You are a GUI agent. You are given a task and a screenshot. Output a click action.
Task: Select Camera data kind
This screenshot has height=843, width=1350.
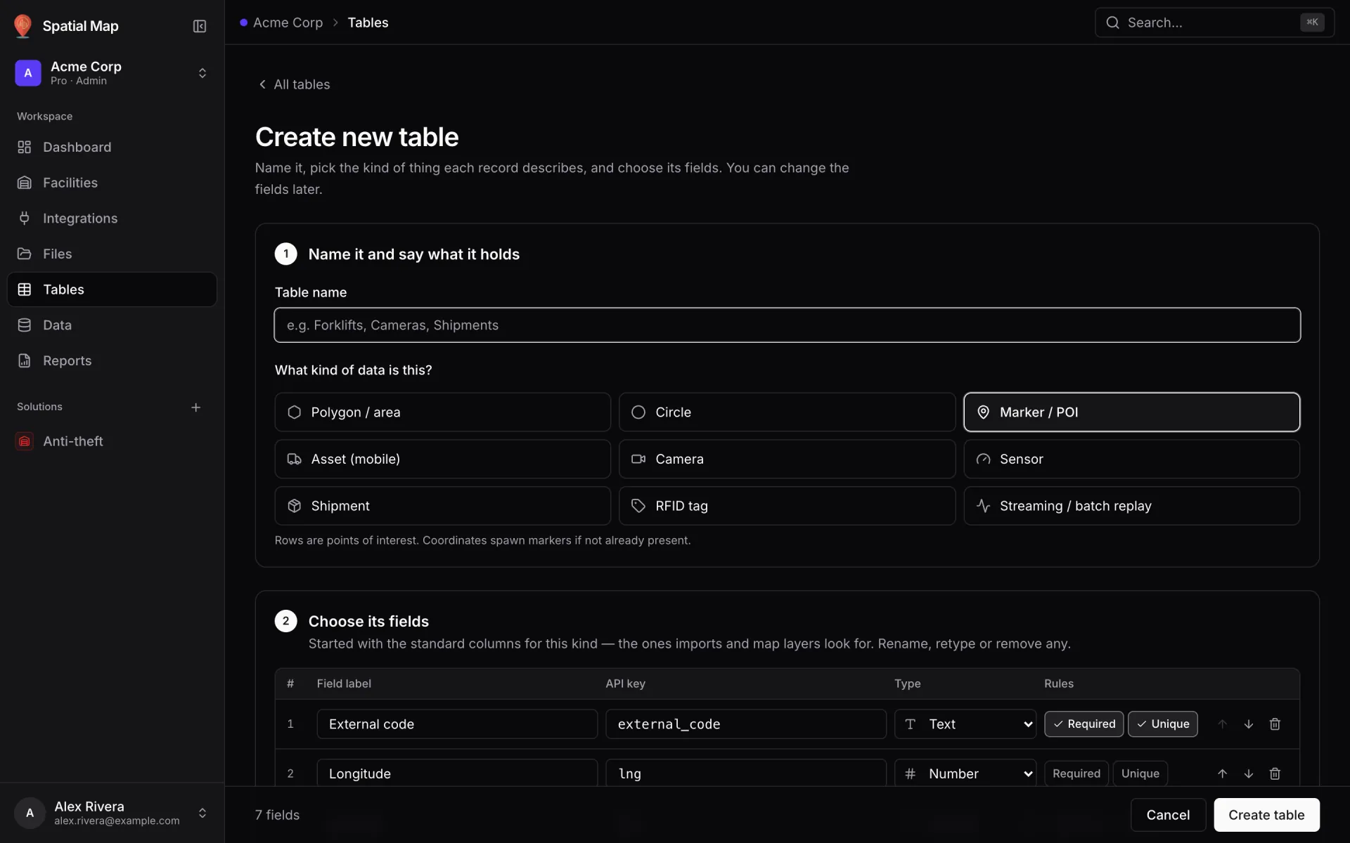click(x=787, y=459)
